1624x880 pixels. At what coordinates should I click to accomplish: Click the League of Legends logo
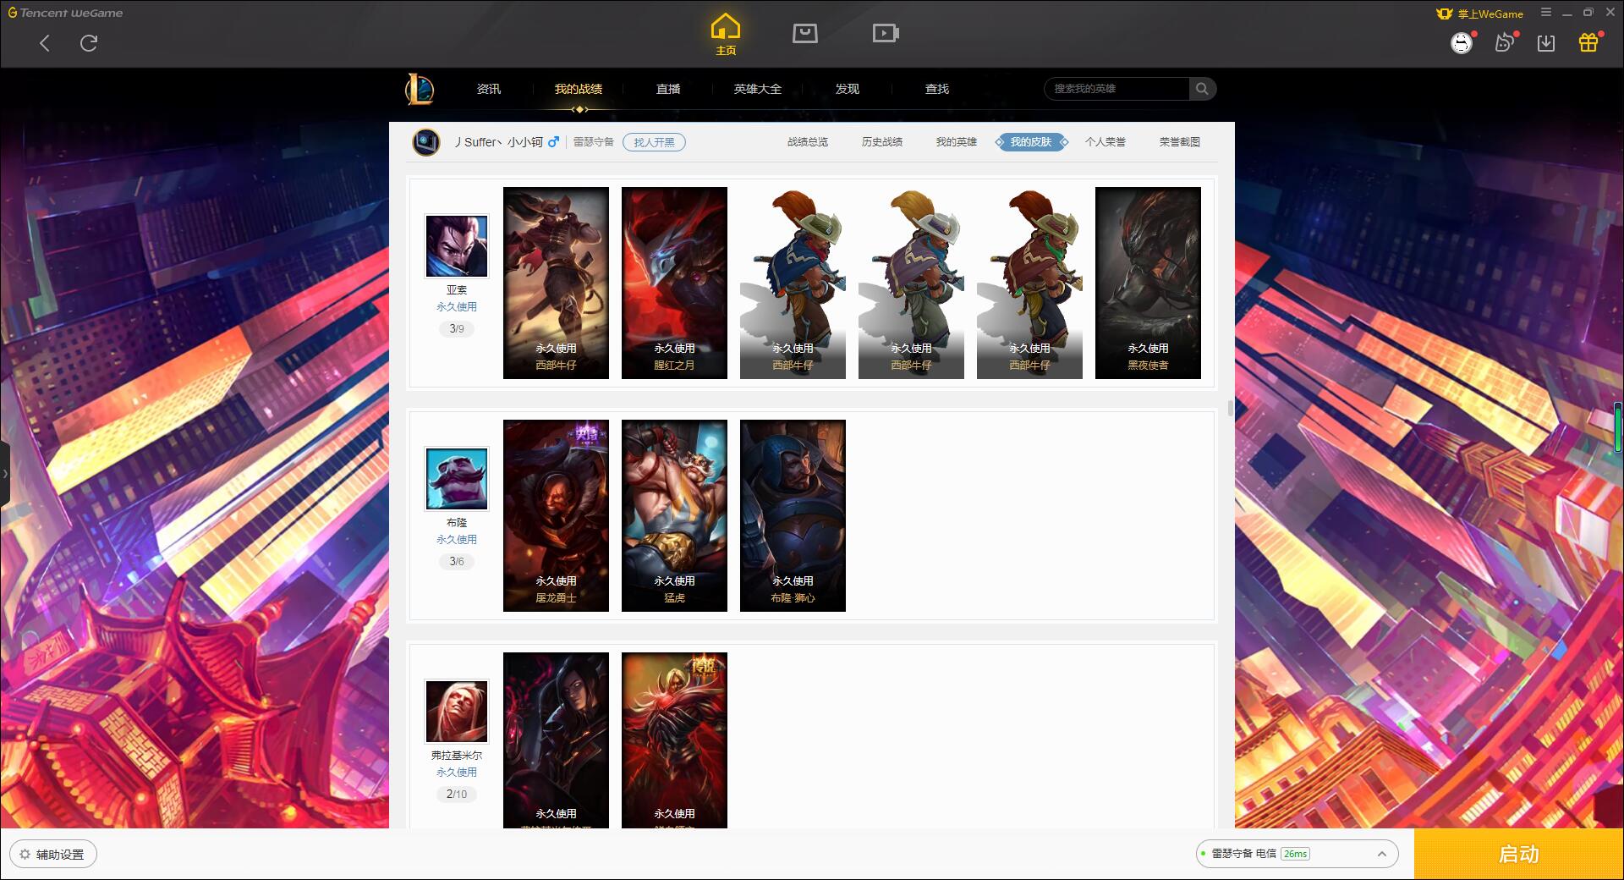[x=420, y=89]
